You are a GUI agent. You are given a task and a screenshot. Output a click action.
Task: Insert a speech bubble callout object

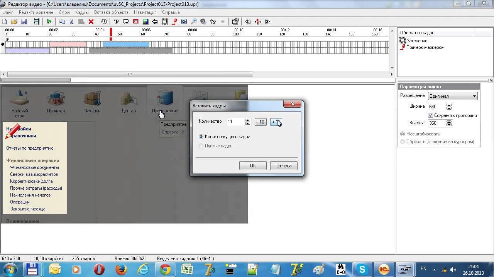tap(126, 22)
